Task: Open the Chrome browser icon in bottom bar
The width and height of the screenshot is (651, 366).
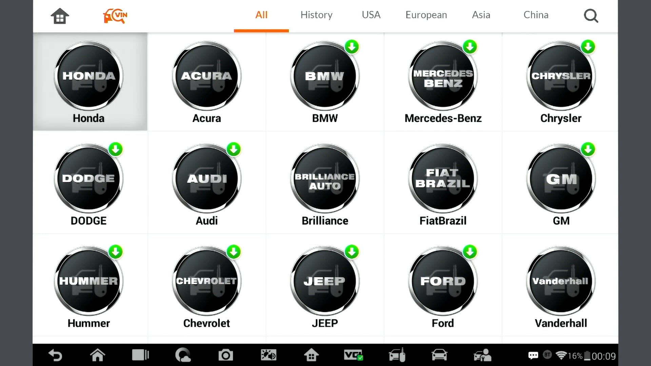Action: (183, 355)
